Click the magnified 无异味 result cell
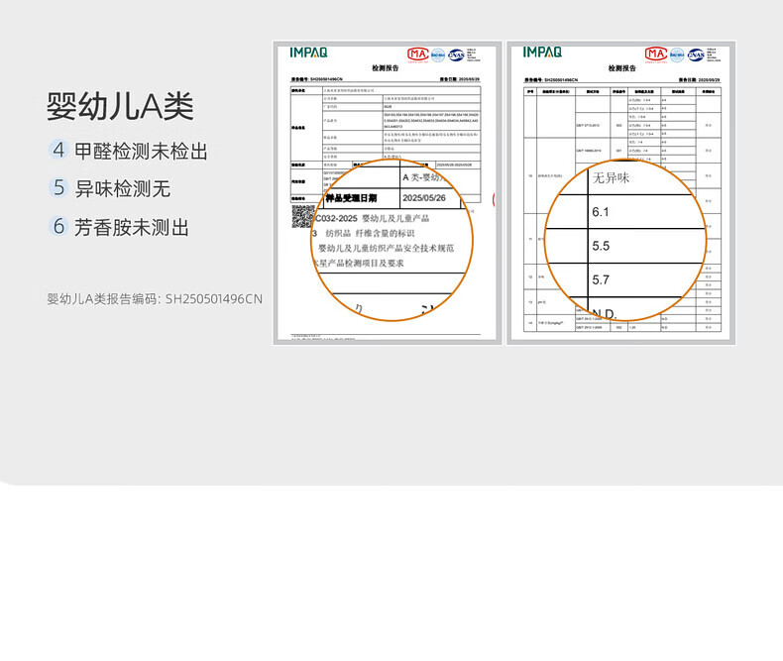The height and width of the screenshot is (661, 783). click(x=611, y=178)
